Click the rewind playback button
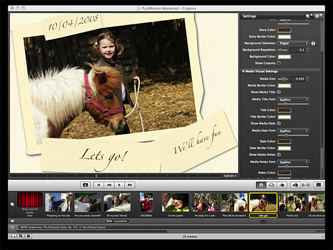333x250 pixels. point(109,185)
